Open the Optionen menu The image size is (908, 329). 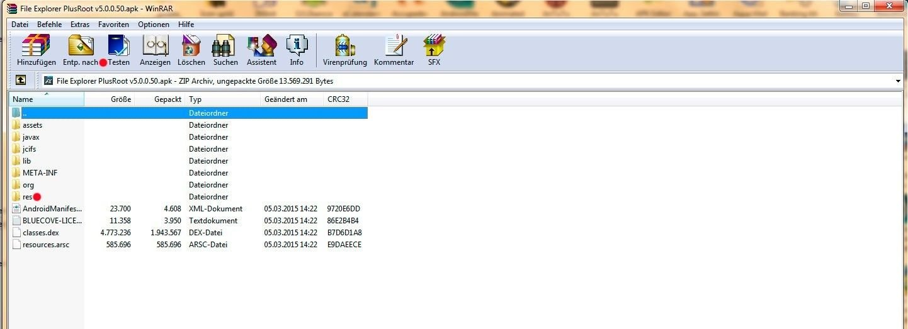(x=154, y=25)
